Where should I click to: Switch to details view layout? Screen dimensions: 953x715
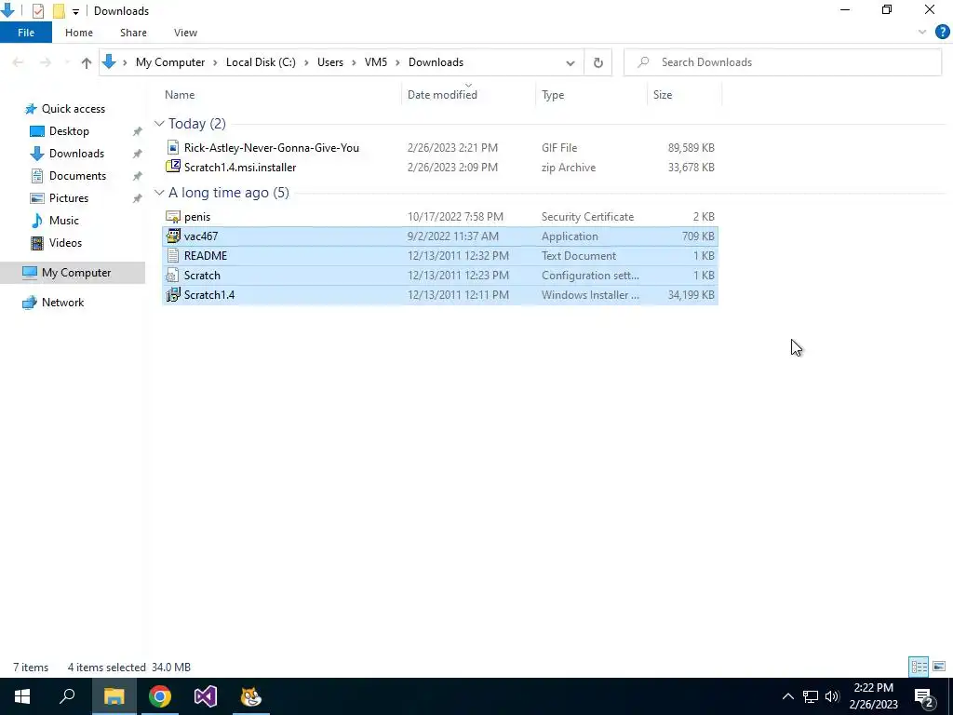[x=919, y=667]
